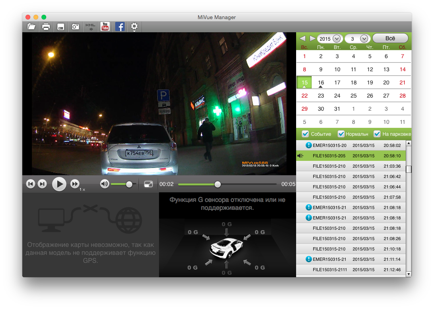Click the video progress slider knob
This screenshot has height=309, width=434.
(x=218, y=184)
